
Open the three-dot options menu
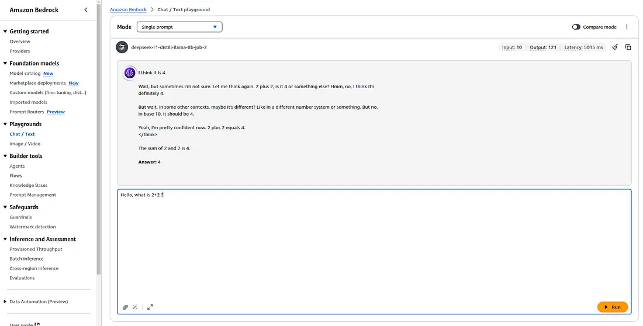[627, 27]
